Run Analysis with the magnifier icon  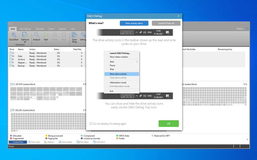coord(37,35)
